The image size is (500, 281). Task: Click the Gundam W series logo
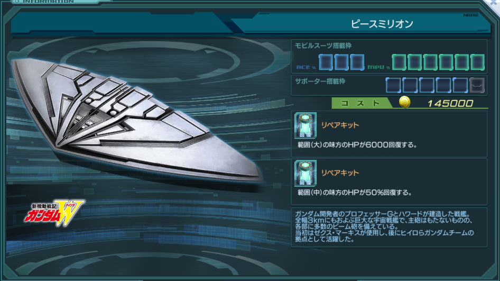[x=54, y=213]
